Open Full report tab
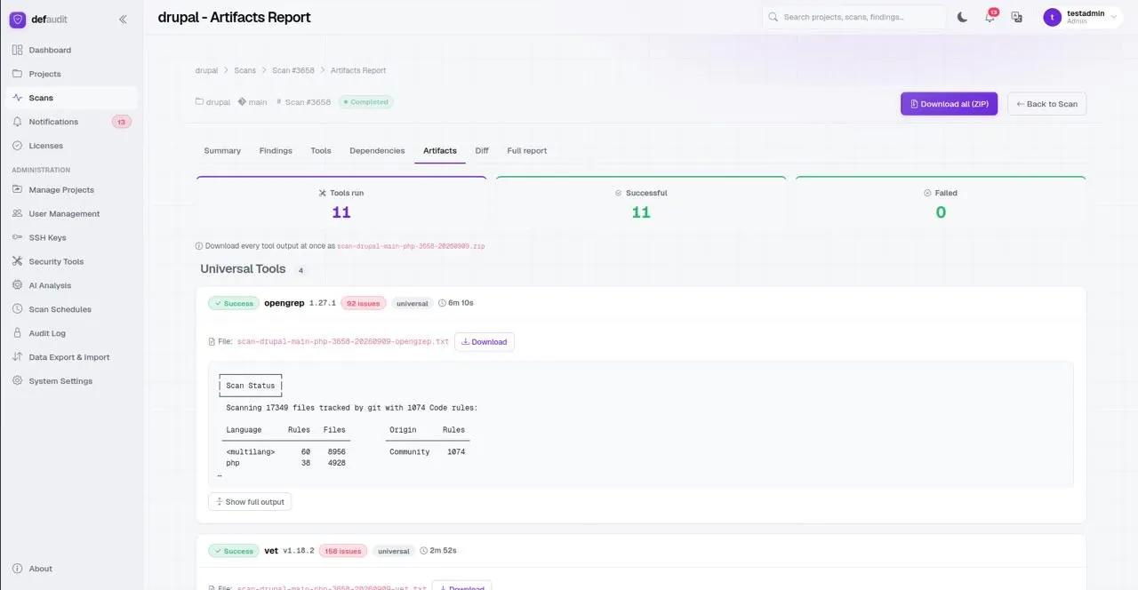Screen dimensions: 1138x590 click(527, 151)
